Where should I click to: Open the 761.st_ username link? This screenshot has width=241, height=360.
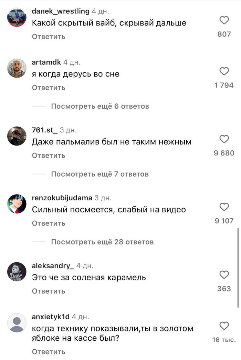pos(45,130)
